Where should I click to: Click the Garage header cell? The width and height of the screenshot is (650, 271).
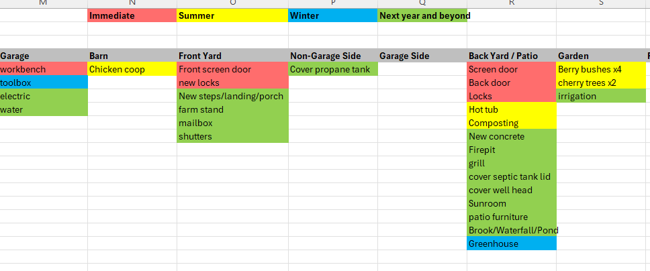tap(44, 56)
